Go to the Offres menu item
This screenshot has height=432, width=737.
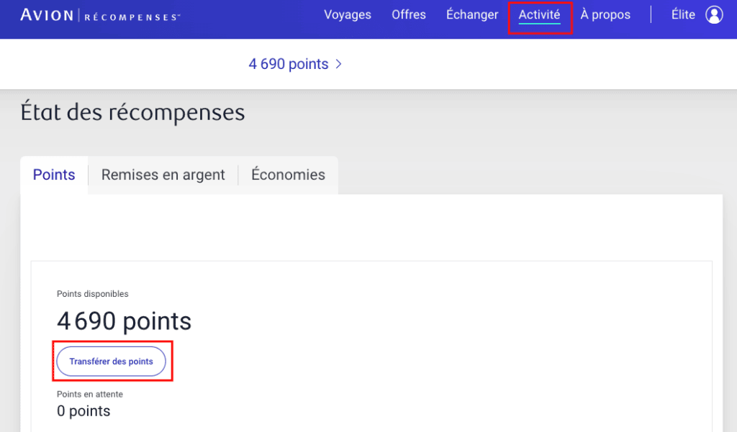(x=409, y=14)
